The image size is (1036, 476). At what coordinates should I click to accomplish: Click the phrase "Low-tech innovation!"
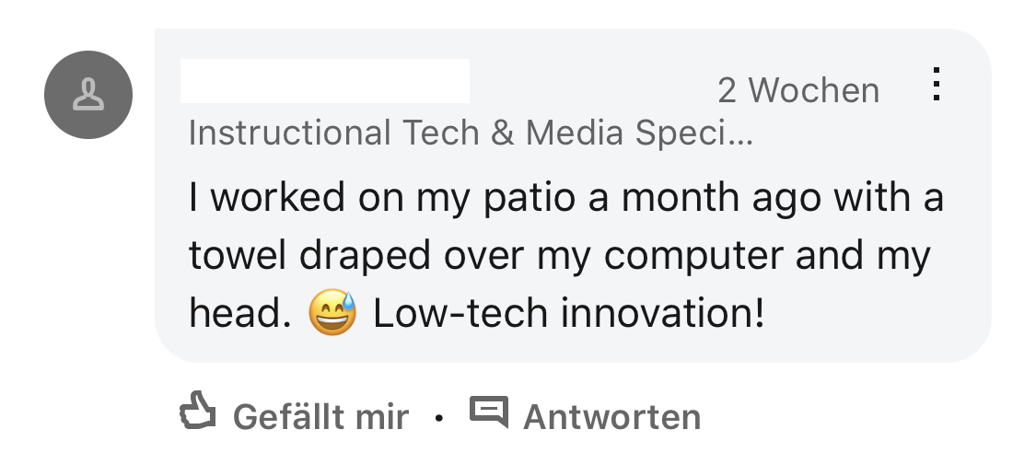pyautogui.click(x=568, y=315)
